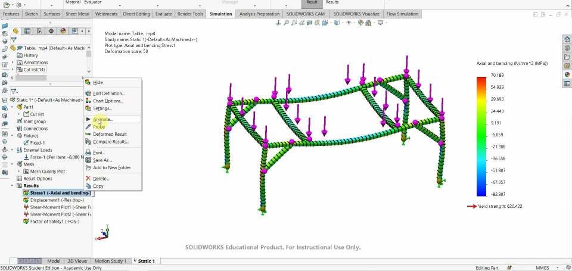This screenshot has width=572, height=271.
Task: Open the Design Library task pane icon
Action: (x=567, y=48)
